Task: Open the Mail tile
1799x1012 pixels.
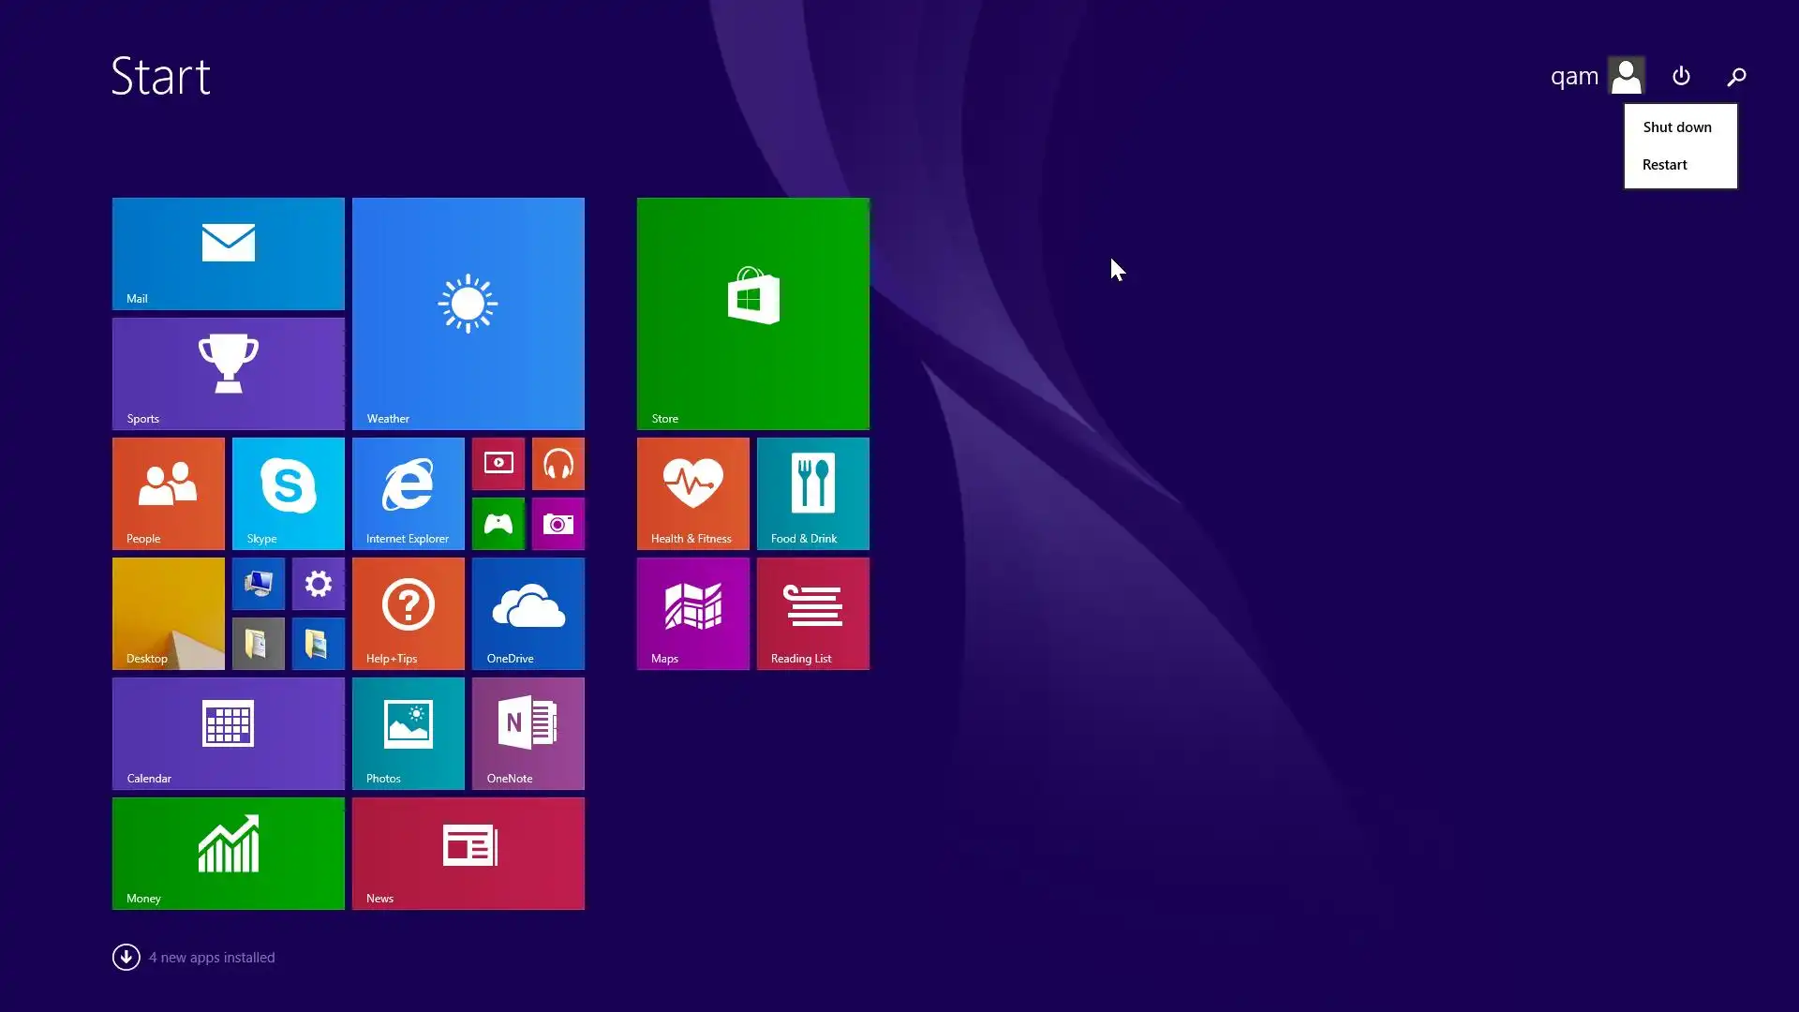Action: (228, 253)
